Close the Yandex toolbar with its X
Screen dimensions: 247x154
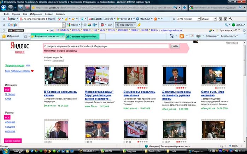[4, 19]
